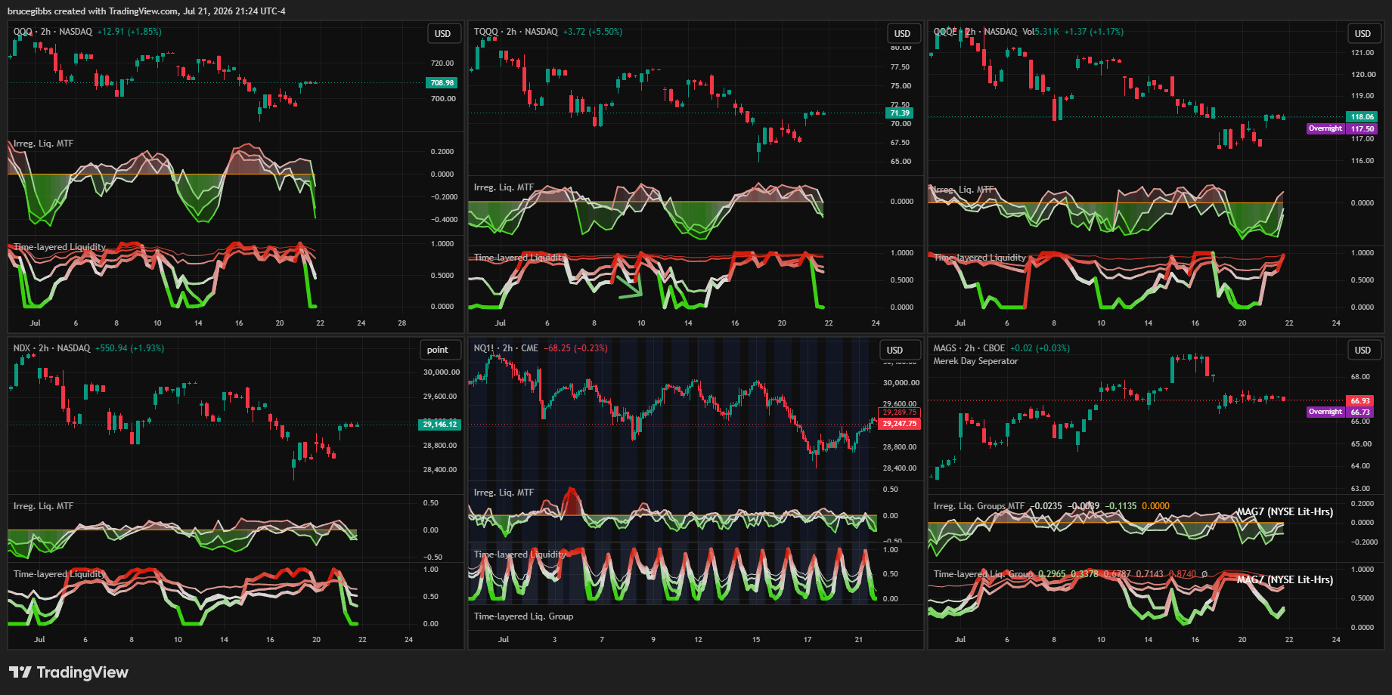Image resolution: width=1392 pixels, height=695 pixels.
Task: Click the +0.02 (+0.03%) change on MAGS
Action: click(1040, 348)
